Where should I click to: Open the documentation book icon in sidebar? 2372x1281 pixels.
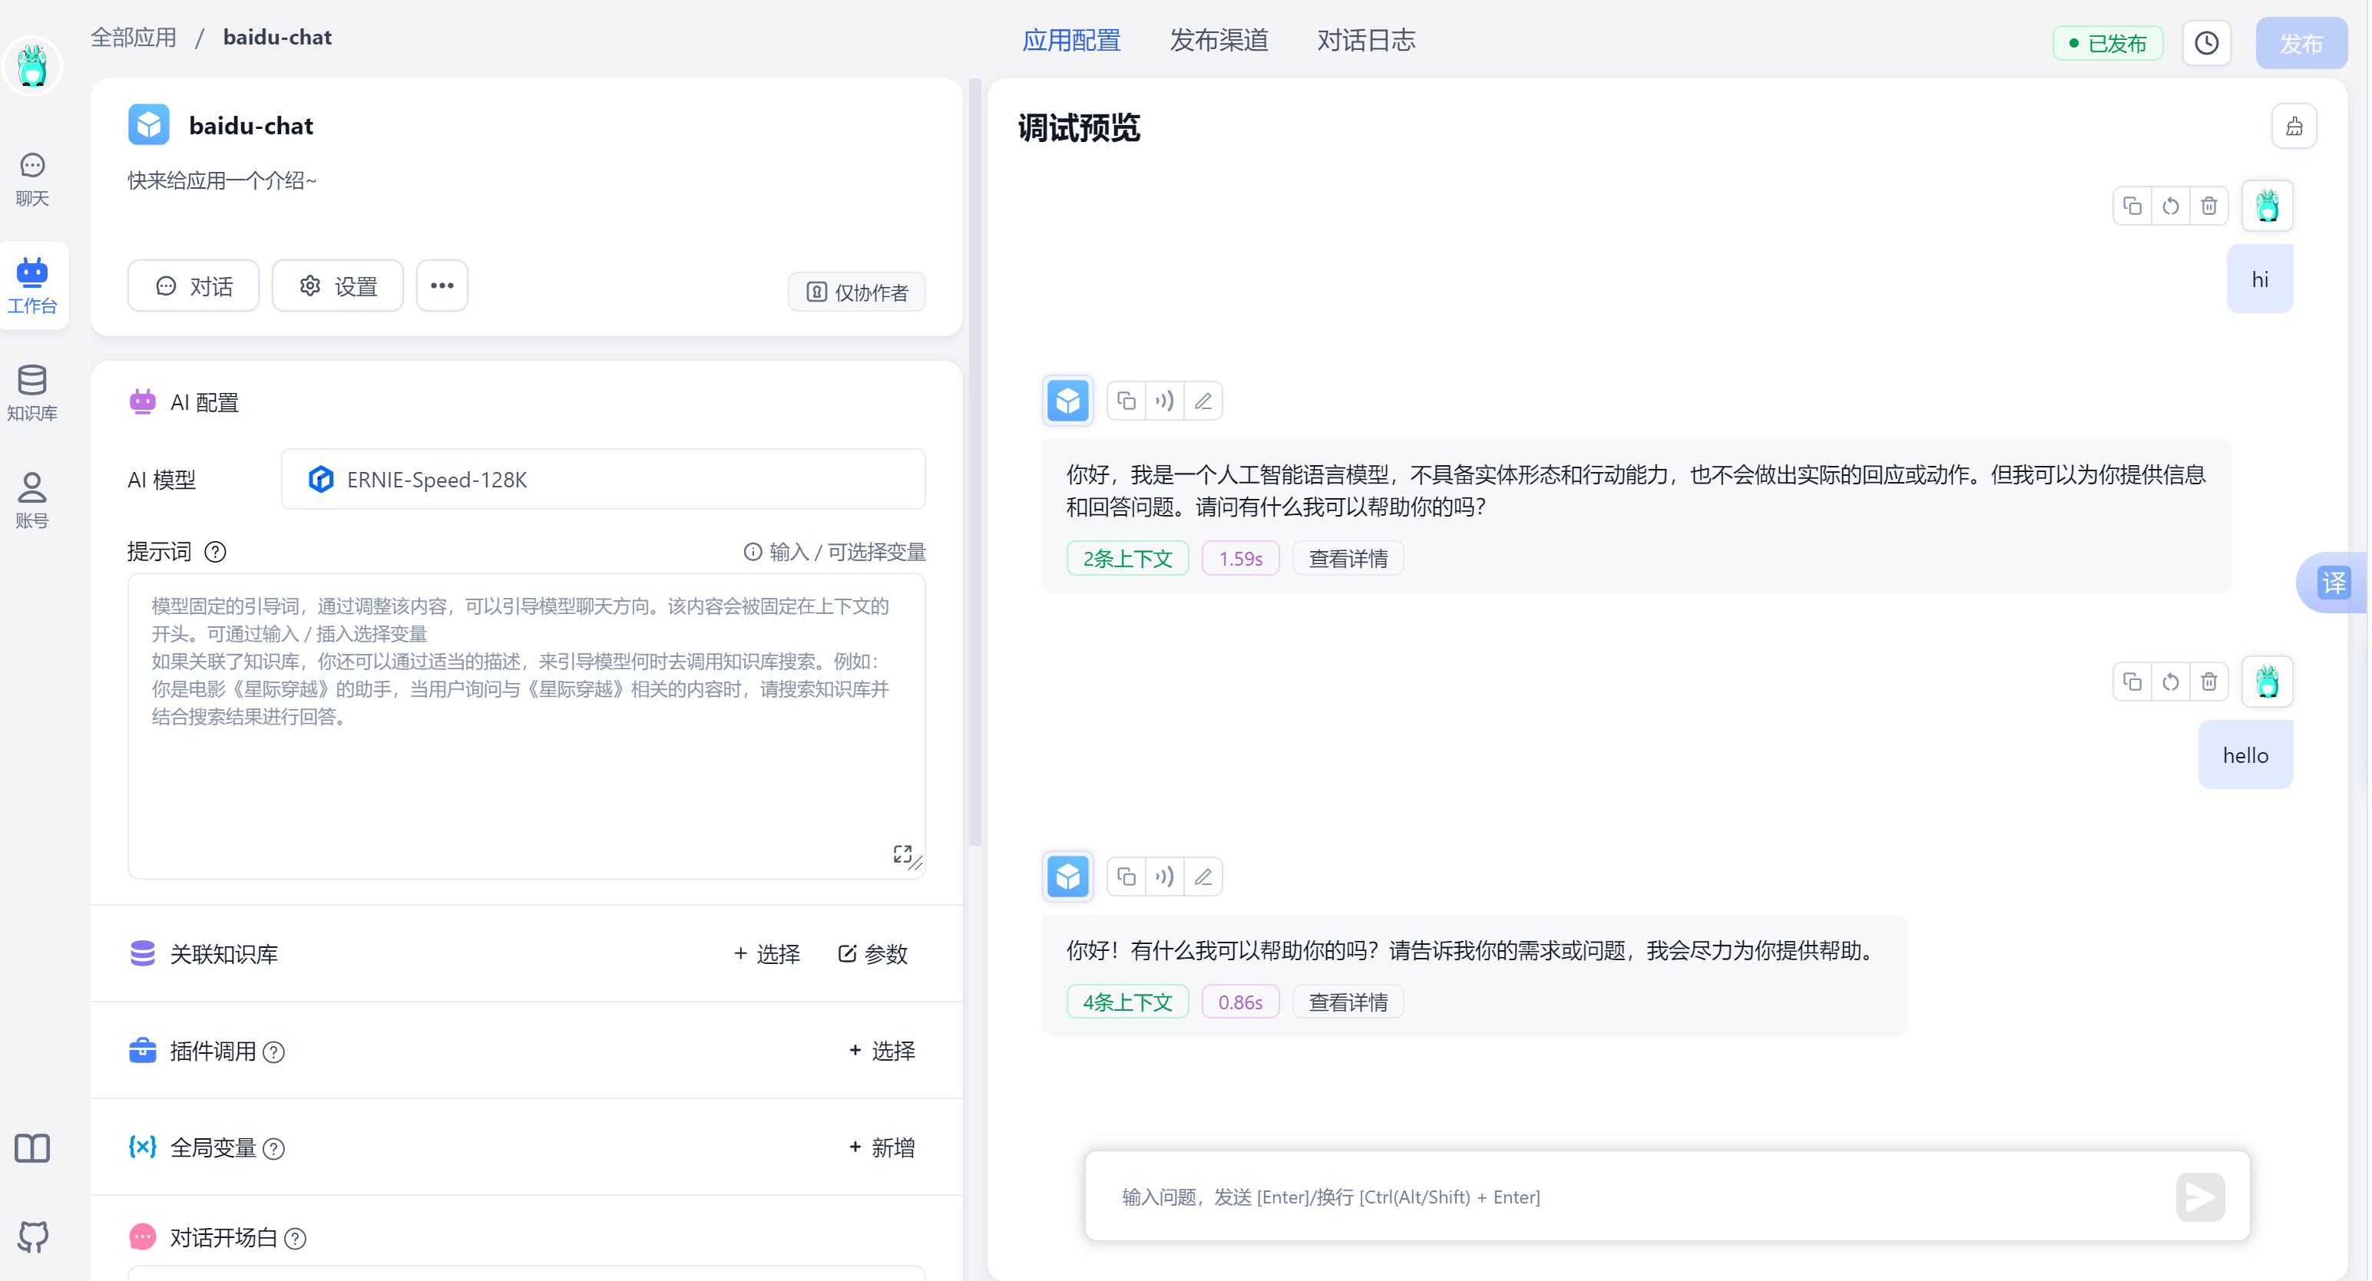click(x=32, y=1147)
